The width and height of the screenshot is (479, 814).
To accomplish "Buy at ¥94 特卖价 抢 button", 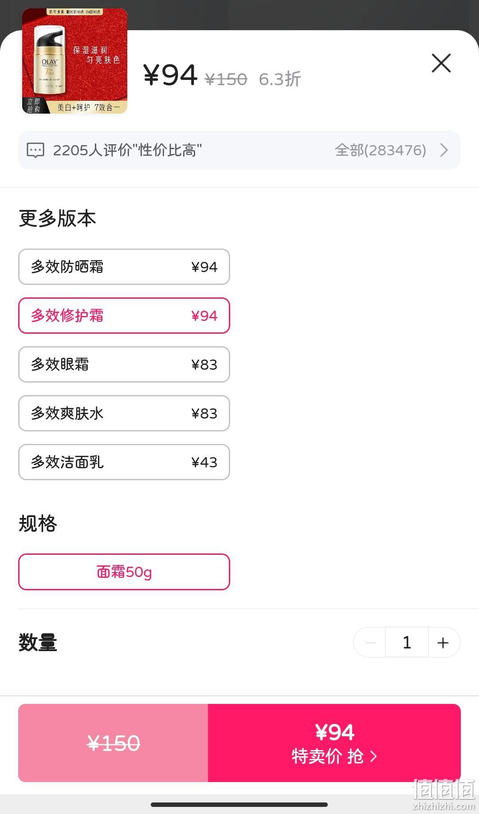I will [x=334, y=743].
